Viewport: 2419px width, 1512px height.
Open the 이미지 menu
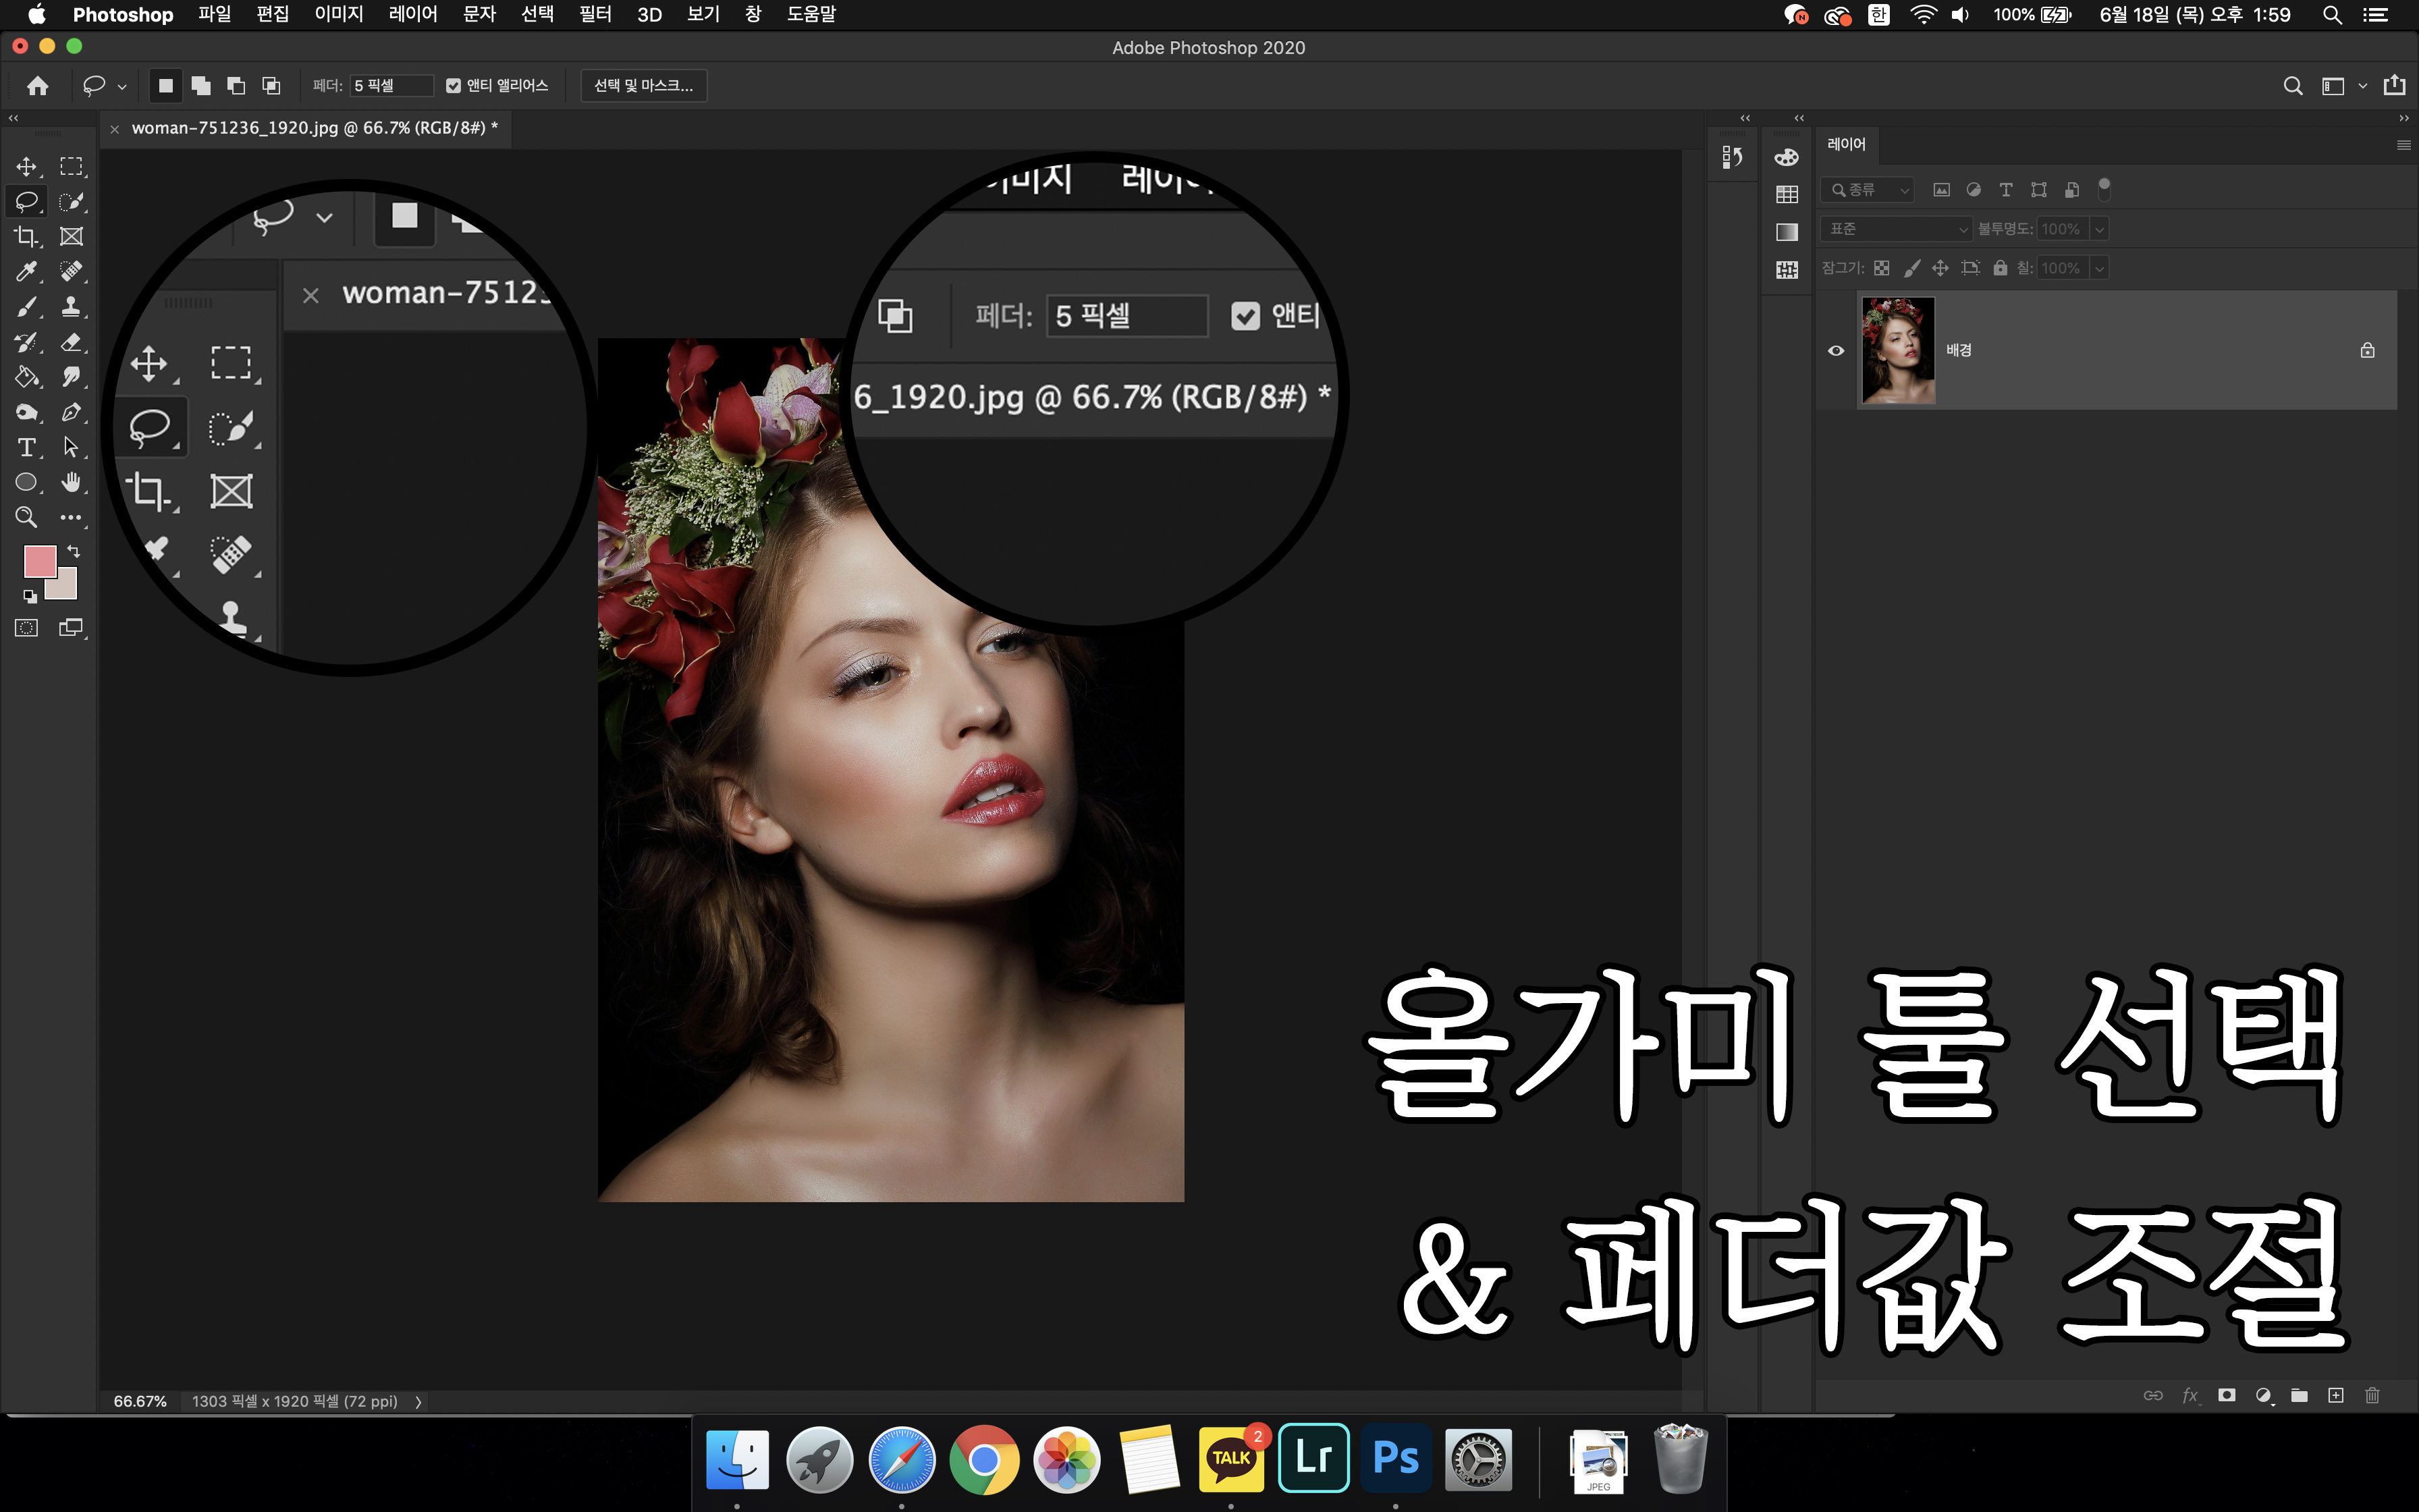[339, 15]
